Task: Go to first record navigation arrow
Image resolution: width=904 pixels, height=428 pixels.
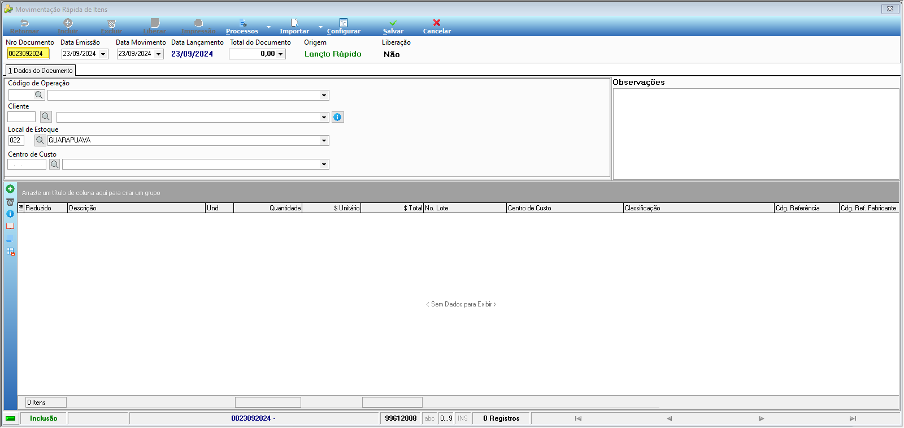Action: pos(578,418)
